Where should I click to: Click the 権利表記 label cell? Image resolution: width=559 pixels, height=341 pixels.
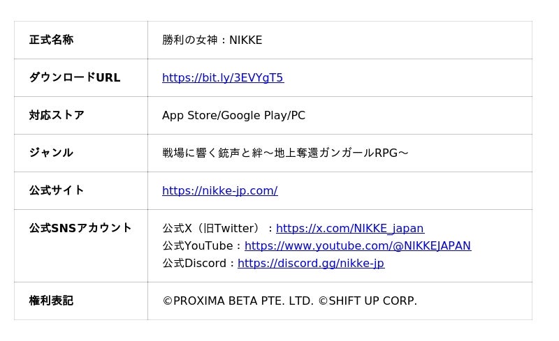point(81,301)
